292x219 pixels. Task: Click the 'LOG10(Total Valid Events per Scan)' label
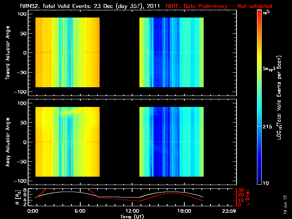279,97
